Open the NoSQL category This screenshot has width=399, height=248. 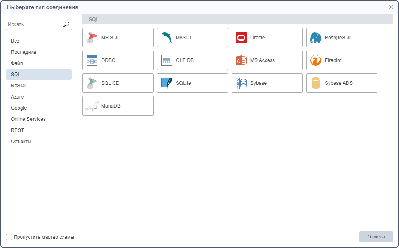(19, 86)
